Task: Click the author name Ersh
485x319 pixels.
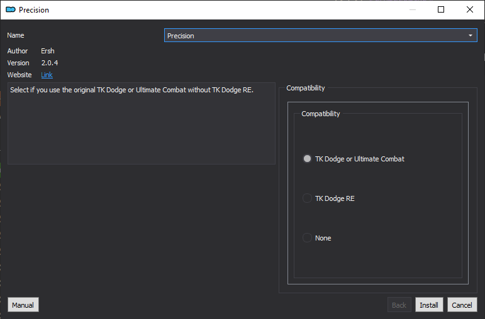Action: [x=48, y=51]
